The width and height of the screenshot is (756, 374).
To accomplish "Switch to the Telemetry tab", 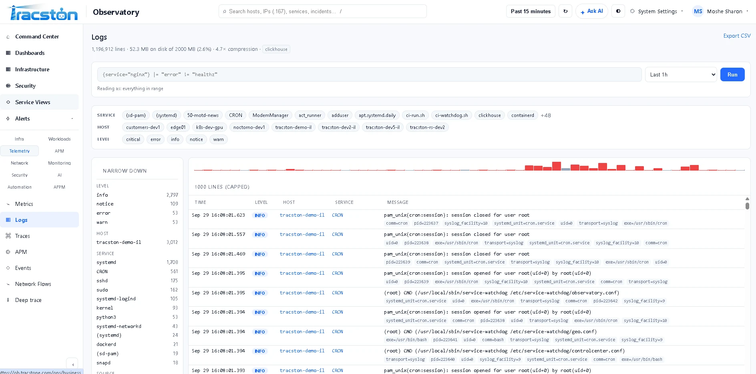I will click(20, 151).
